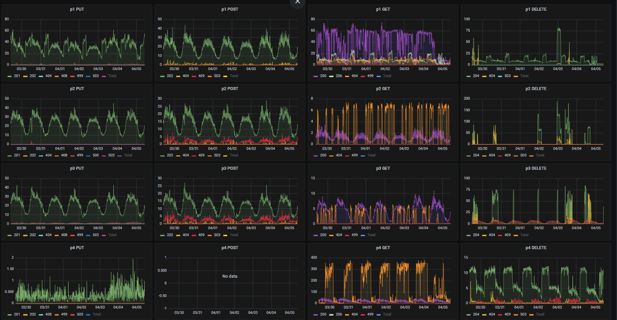The width and height of the screenshot is (617, 320).
Task: Open the p2 GET panel title menu
Action: point(383,89)
